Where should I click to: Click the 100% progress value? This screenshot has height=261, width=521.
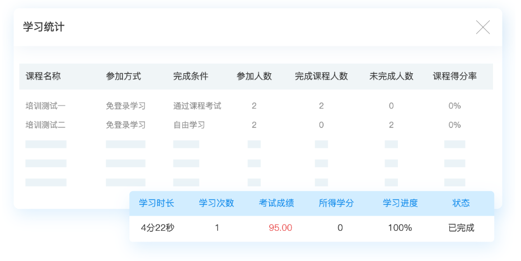pos(400,227)
